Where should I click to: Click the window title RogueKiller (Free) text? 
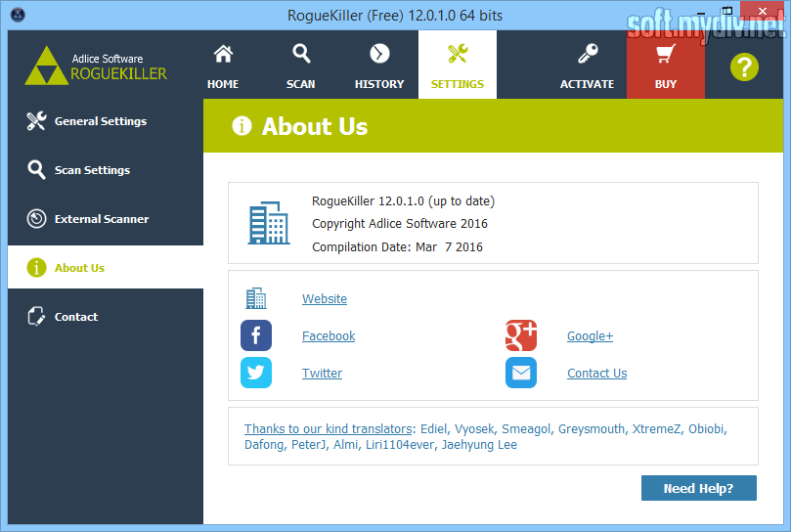[x=395, y=15]
